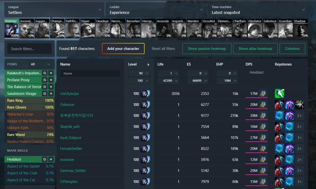The image size is (316, 189).
Task: Select the Warden class portrait
Action: click(x=194, y=28)
